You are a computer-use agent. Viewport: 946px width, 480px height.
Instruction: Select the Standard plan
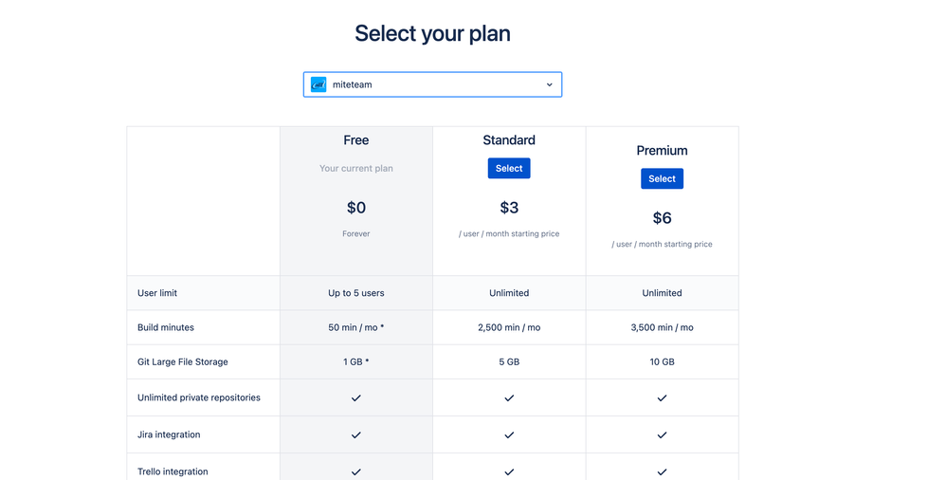tap(509, 169)
